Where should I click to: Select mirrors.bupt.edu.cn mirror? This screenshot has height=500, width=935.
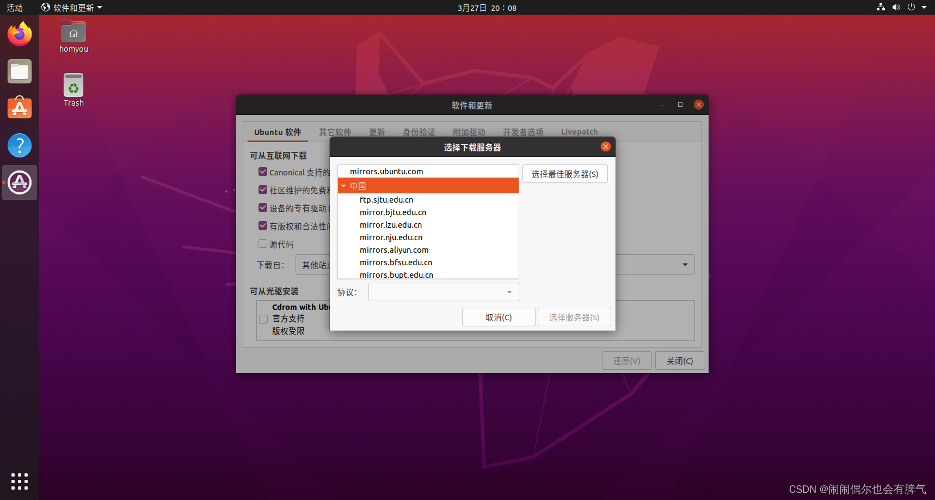coord(428,275)
